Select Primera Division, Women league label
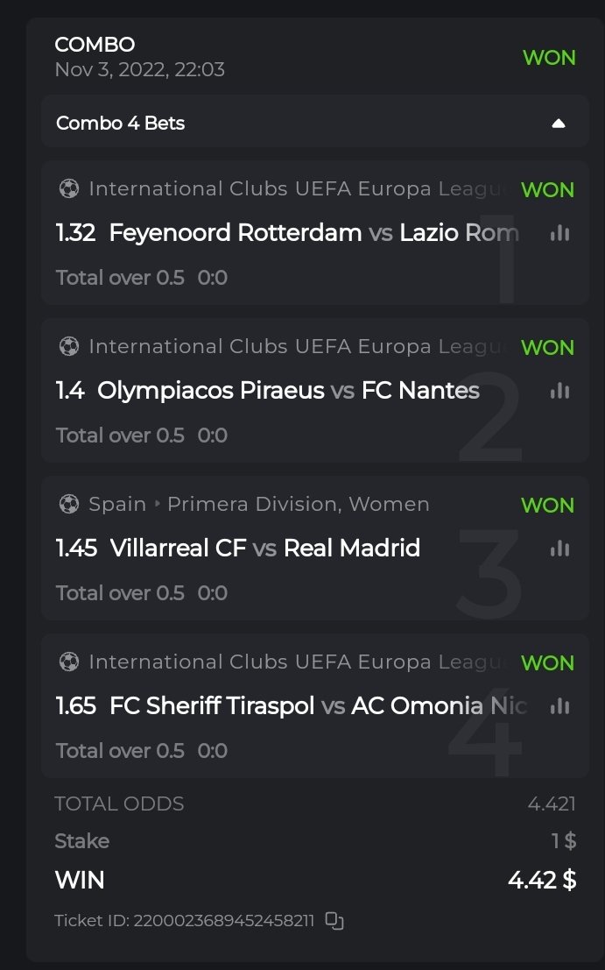This screenshot has height=970, width=605. point(298,504)
